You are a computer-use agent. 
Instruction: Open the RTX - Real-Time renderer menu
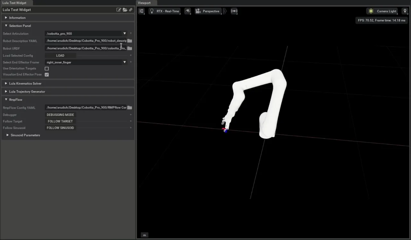(x=164, y=11)
